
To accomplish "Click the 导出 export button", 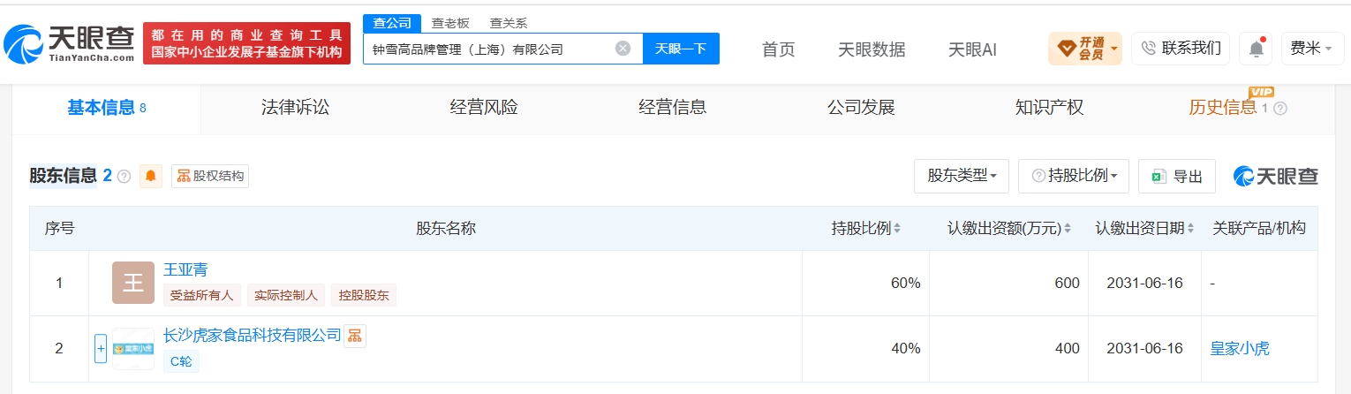I will coord(1177,176).
